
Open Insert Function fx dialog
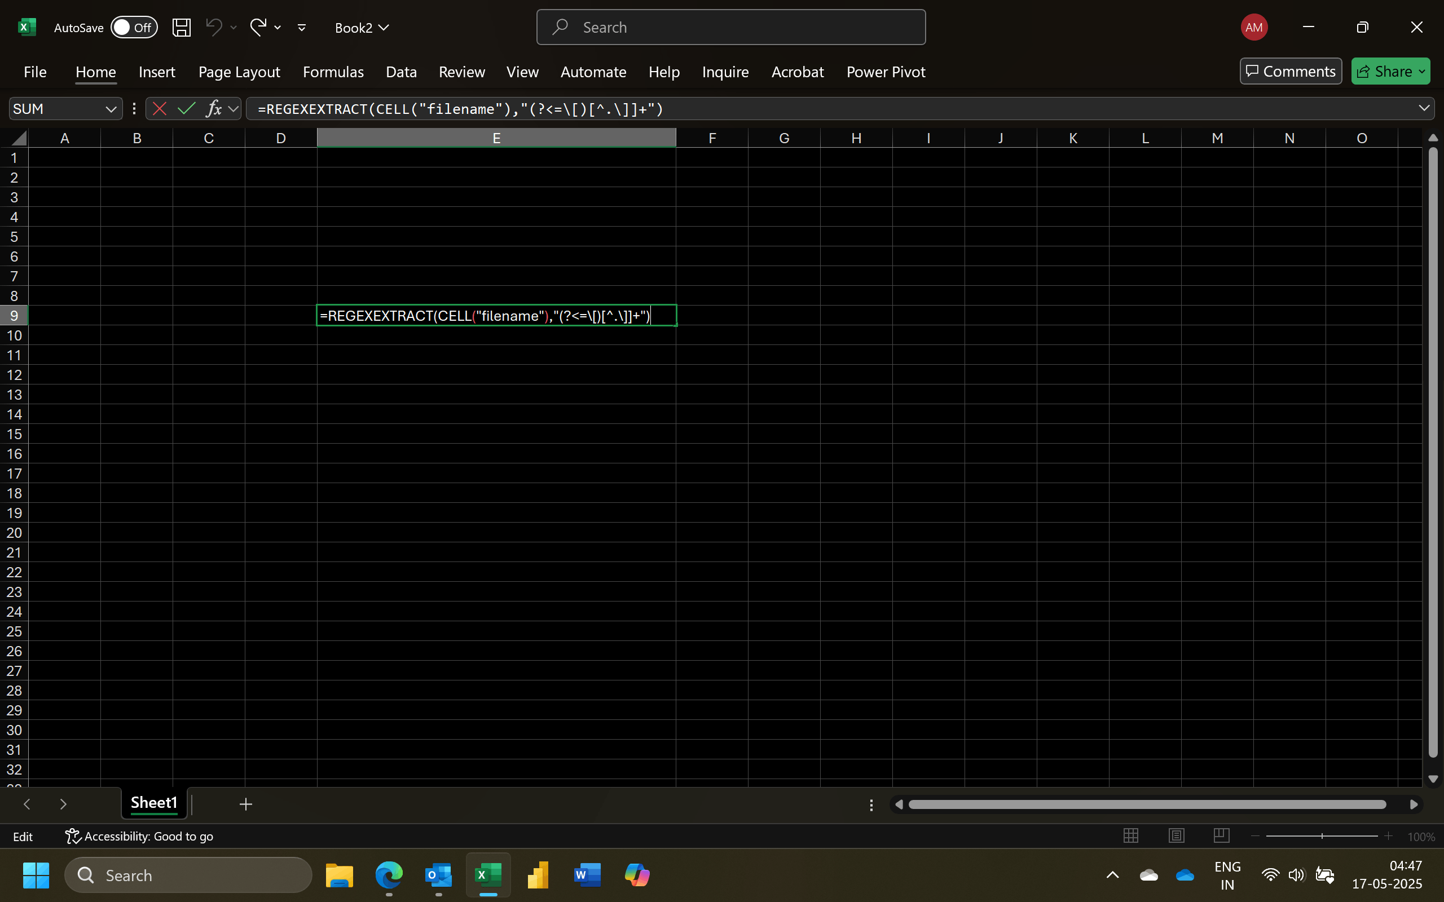[x=214, y=109]
